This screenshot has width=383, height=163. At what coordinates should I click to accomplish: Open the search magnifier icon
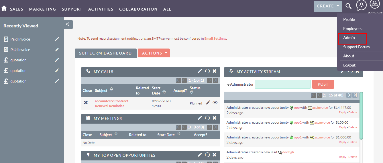click(x=348, y=6)
